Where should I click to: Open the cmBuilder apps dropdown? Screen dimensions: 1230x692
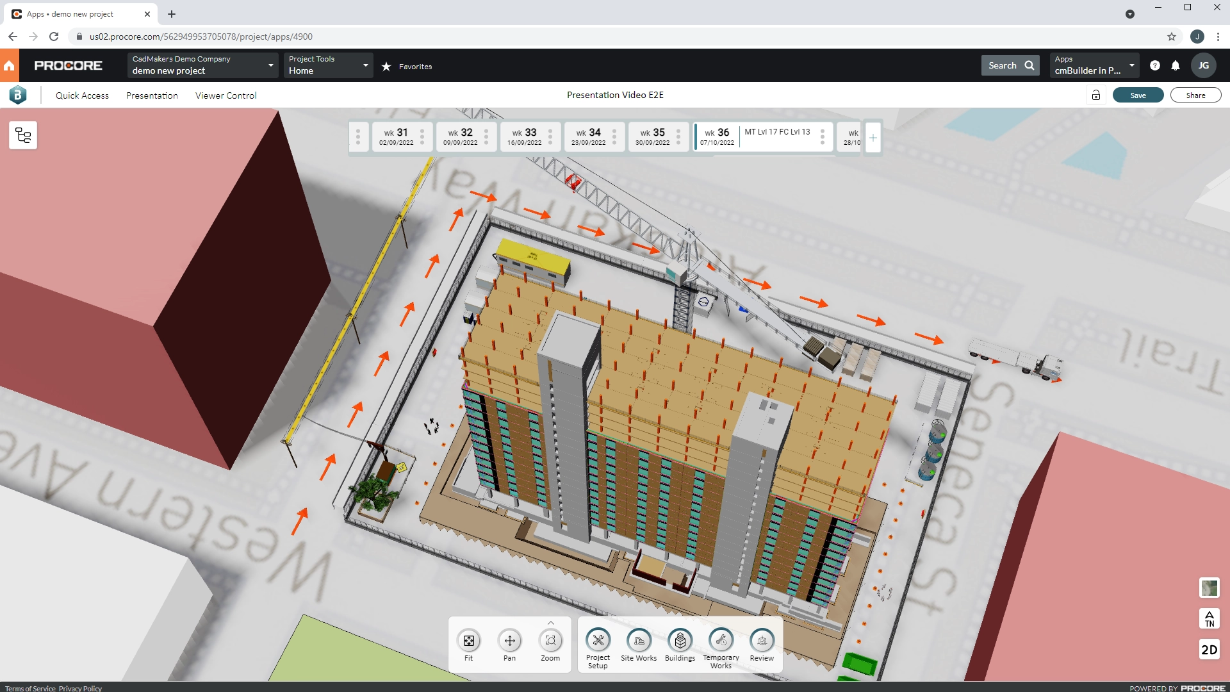click(x=1131, y=65)
